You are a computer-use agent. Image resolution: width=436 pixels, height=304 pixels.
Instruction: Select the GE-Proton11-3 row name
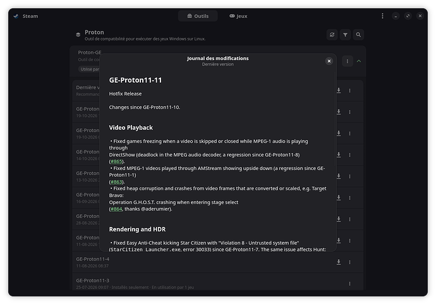[x=93, y=281]
